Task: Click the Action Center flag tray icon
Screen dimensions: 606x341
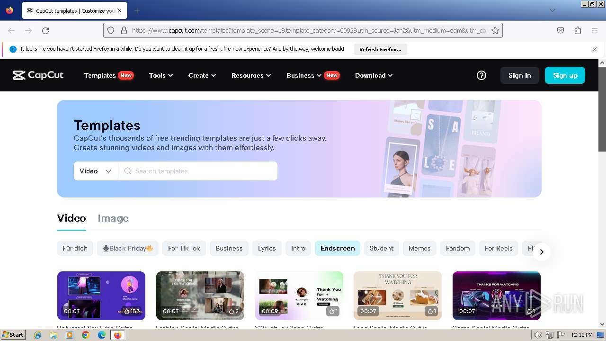Action: point(561,335)
